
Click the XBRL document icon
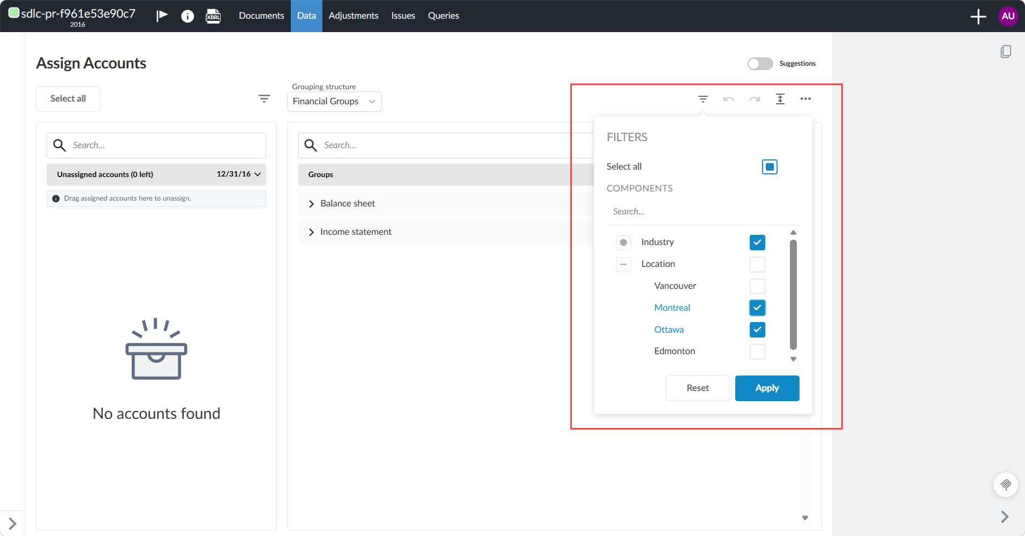point(213,16)
